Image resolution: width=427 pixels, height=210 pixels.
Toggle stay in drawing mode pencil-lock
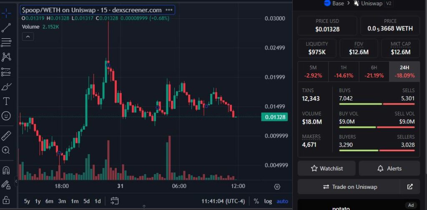[6, 185]
